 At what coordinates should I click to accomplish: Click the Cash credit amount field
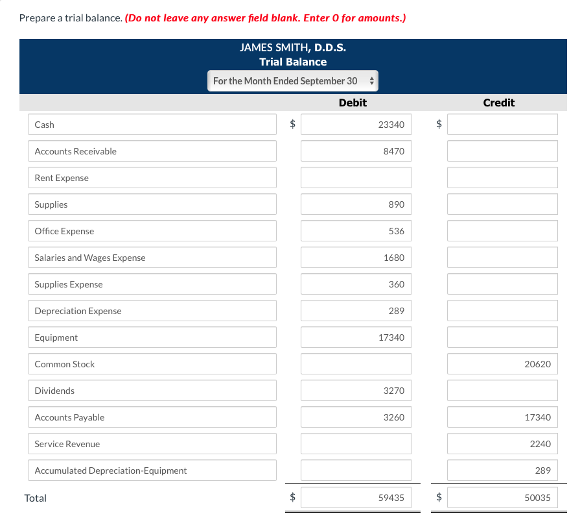tap(502, 124)
